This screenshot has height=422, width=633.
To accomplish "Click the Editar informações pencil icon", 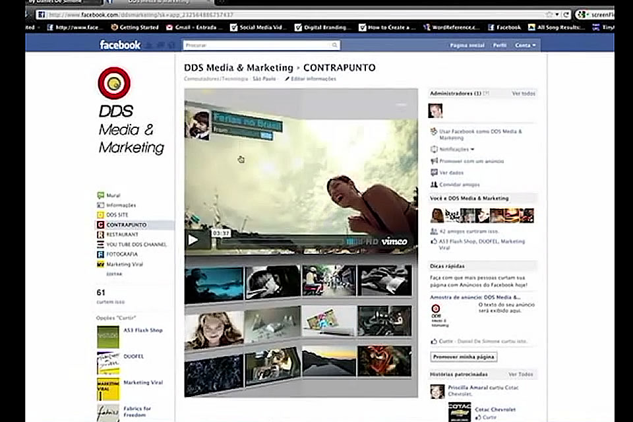I will [287, 78].
